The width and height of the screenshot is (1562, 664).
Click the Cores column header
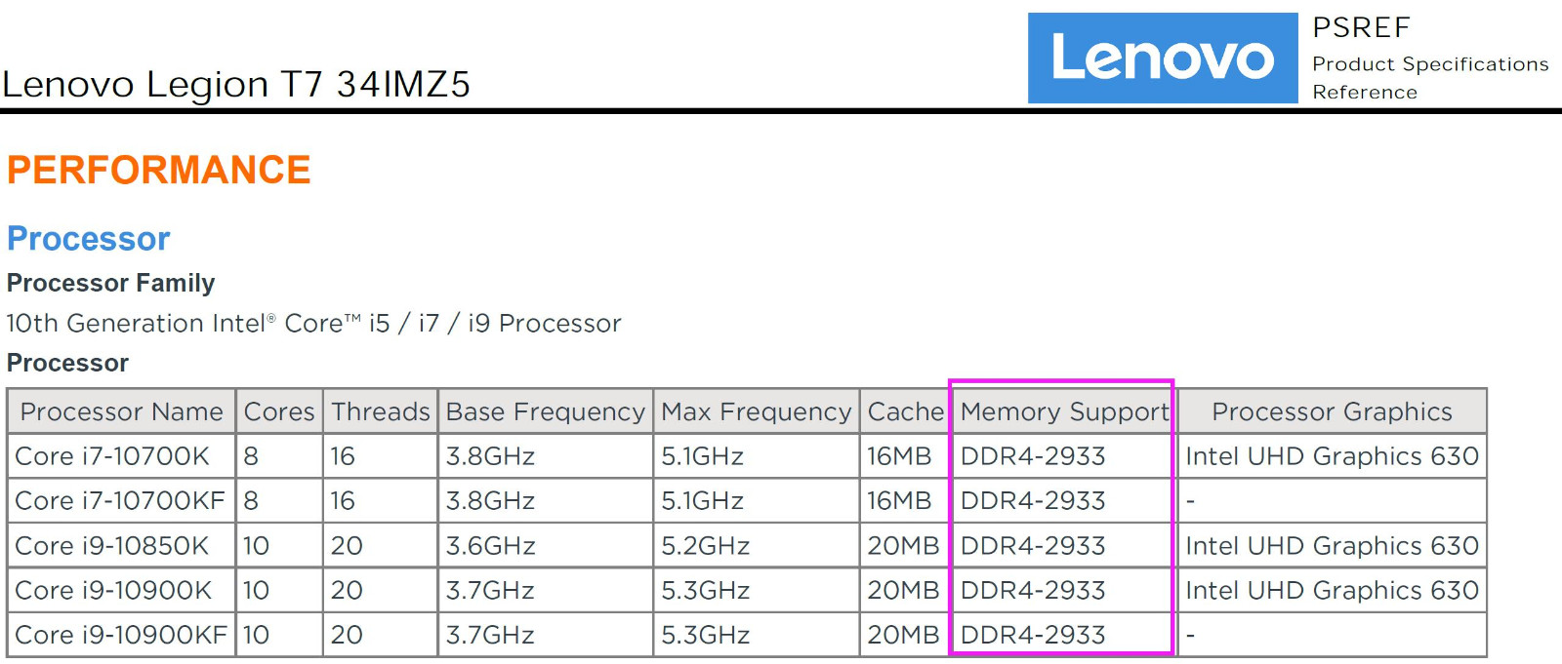click(x=279, y=411)
